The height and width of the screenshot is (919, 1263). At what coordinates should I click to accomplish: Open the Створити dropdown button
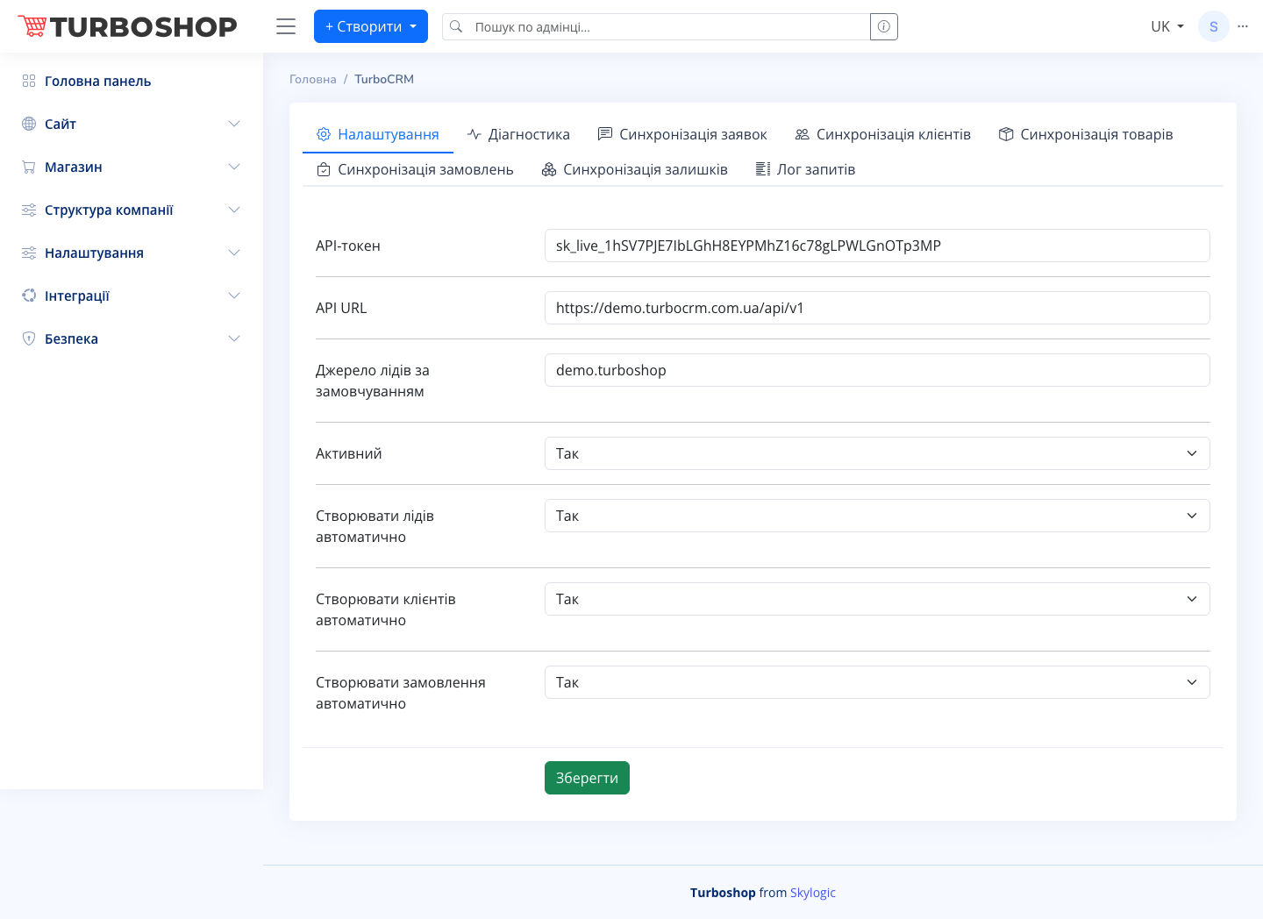(x=371, y=26)
